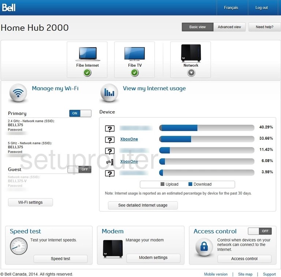Open the XboxOne link at 33.66%
The height and width of the screenshot is (277, 281).
[x=129, y=139]
